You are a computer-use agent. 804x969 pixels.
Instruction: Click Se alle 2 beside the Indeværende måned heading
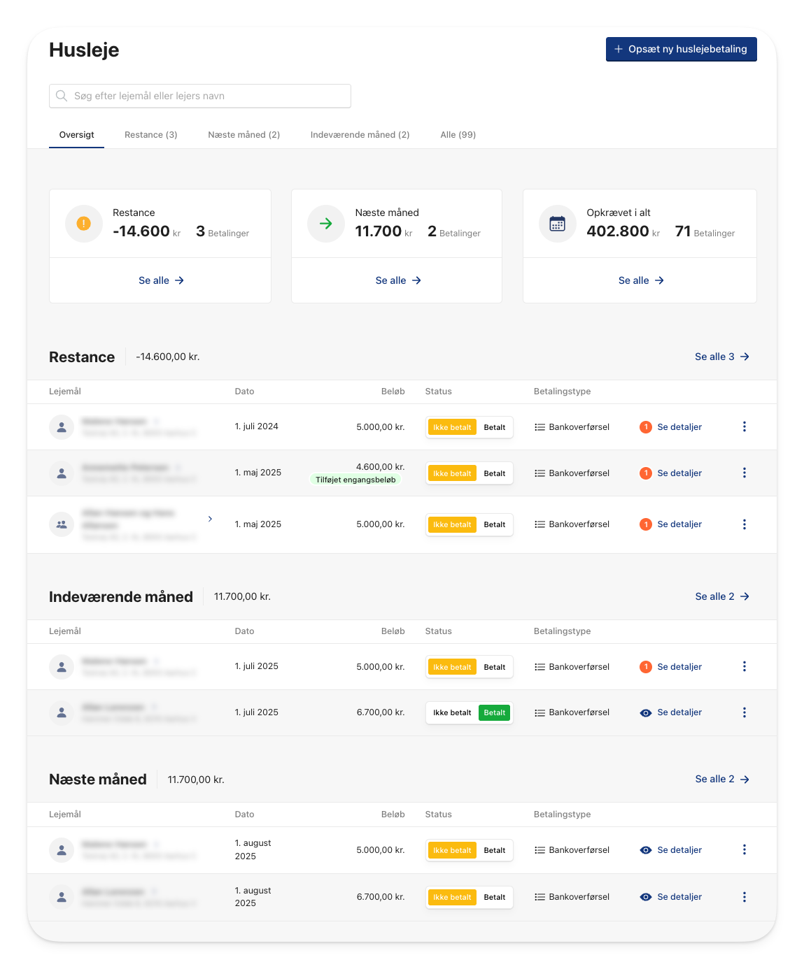tap(722, 596)
